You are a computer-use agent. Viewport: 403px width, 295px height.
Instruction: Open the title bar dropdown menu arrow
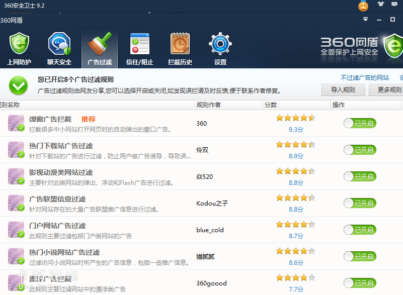[x=366, y=19]
